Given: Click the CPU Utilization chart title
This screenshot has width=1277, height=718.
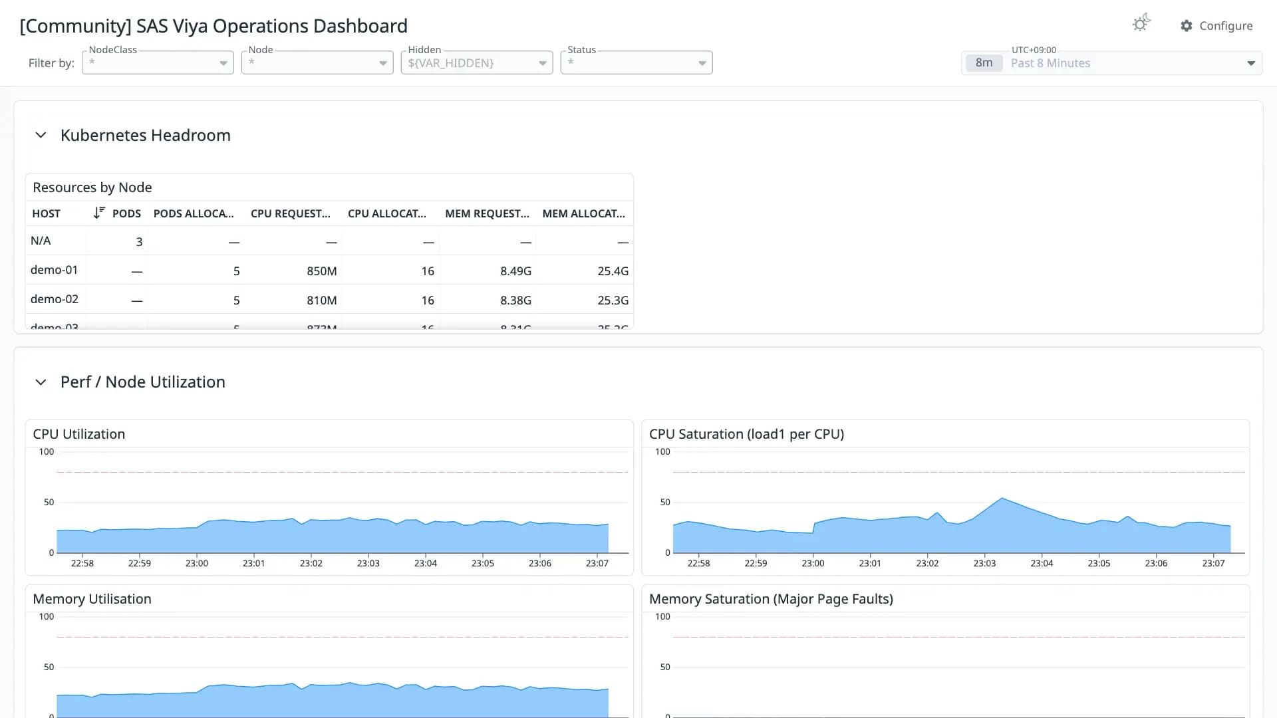Looking at the screenshot, I should coord(79,434).
